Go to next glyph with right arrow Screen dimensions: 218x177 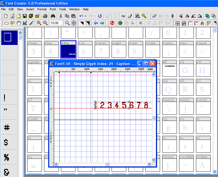click(102, 23)
